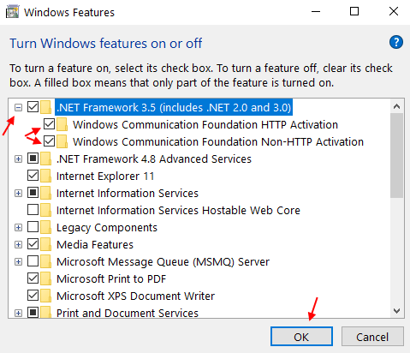Enable Internet Information Services Hostable Web Core
Viewport: 410px width, 353px height.
point(33,210)
